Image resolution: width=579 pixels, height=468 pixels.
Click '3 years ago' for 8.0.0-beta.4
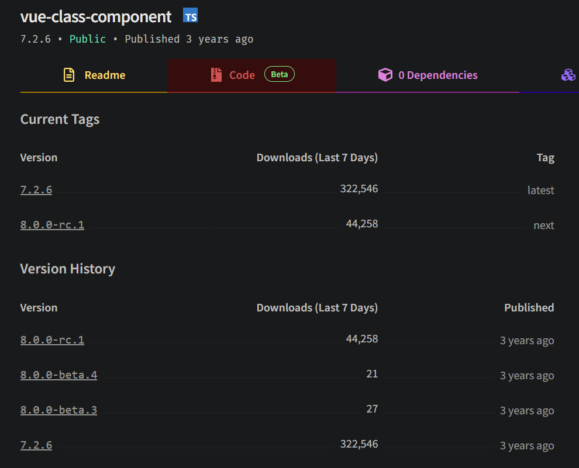coord(527,376)
